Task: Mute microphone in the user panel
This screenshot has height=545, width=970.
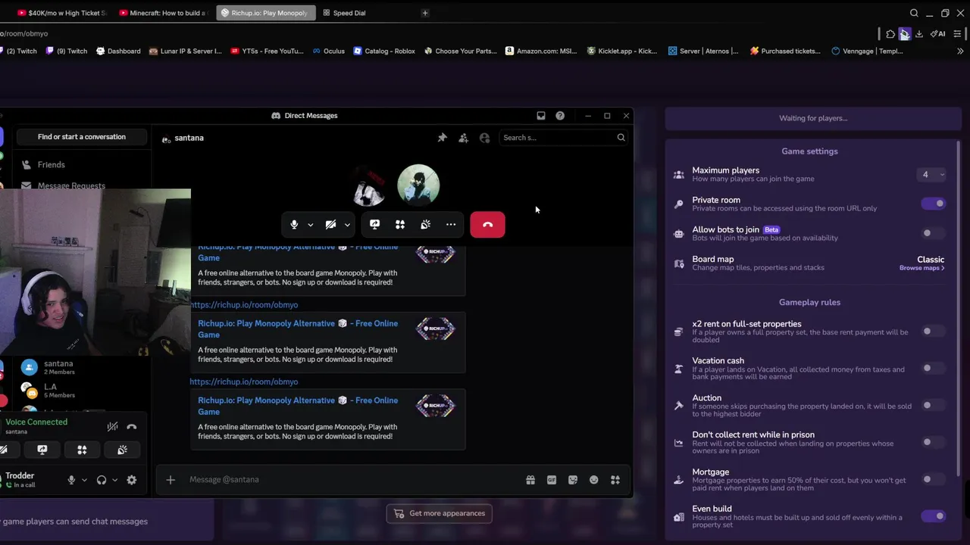Action: [x=71, y=480]
